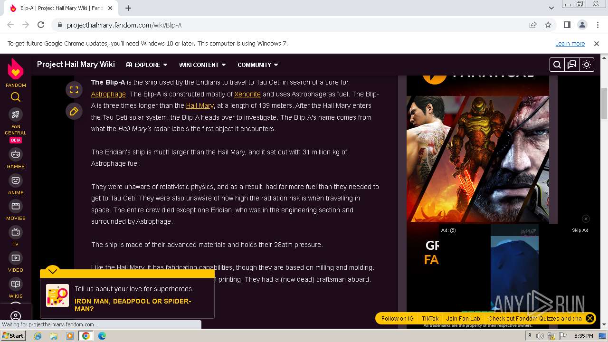This screenshot has width=608, height=342.
Task: Show hidden system tray icons
Action: pos(530,335)
